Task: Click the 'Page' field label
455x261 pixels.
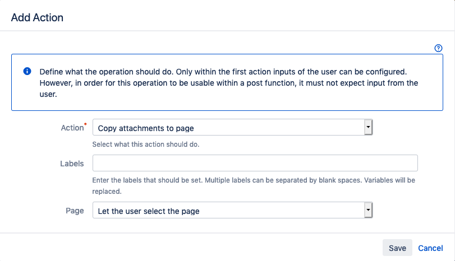Action: pos(75,211)
